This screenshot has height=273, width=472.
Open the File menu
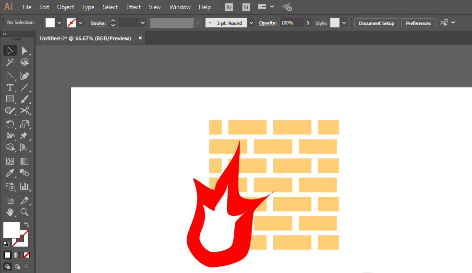click(27, 7)
